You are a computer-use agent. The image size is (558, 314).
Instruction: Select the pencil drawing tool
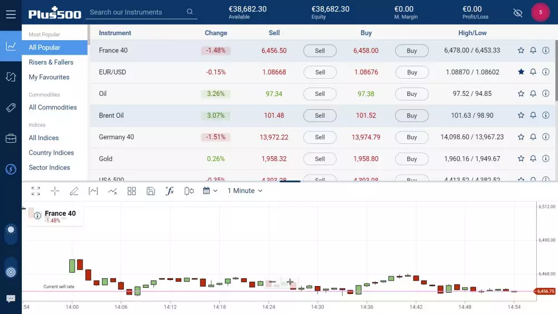tap(74, 191)
